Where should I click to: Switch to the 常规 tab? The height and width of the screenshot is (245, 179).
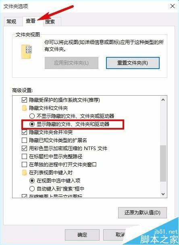point(11,21)
